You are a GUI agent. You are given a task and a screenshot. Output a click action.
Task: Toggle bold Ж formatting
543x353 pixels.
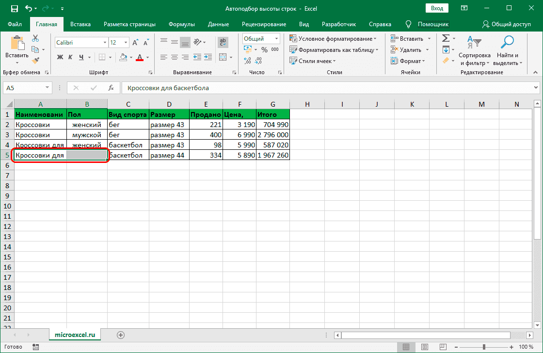(60, 57)
